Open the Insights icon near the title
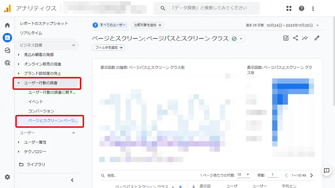Image resolution: width=335 pixels, height=188 pixels. point(305,38)
